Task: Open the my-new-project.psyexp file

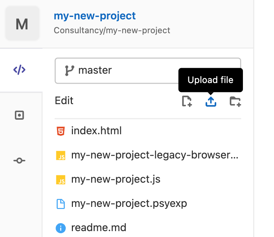Action: [x=129, y=203]
